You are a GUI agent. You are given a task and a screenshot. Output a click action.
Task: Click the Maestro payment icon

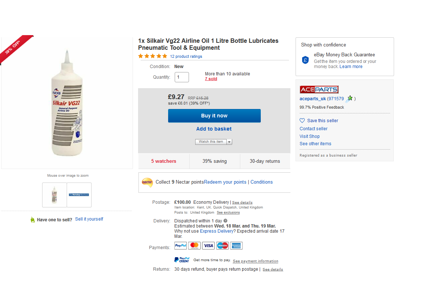(222, 246)
